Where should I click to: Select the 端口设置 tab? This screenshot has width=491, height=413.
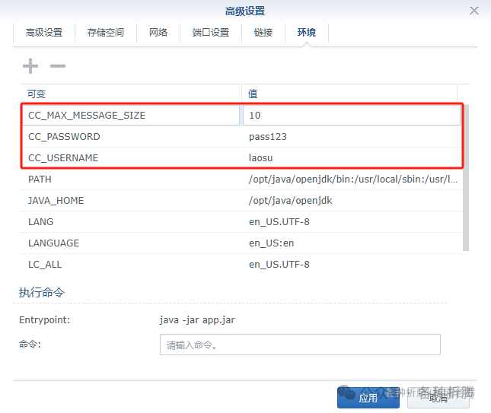coord(211,32)
